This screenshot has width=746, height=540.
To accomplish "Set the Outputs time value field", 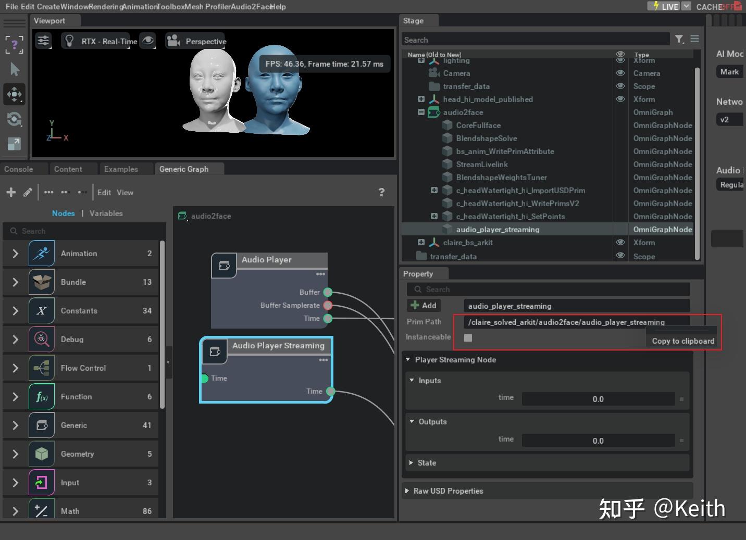I will 598,440.
